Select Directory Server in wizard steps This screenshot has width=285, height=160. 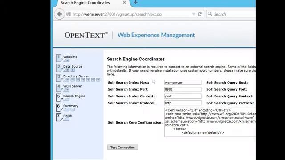click(76, 76)
